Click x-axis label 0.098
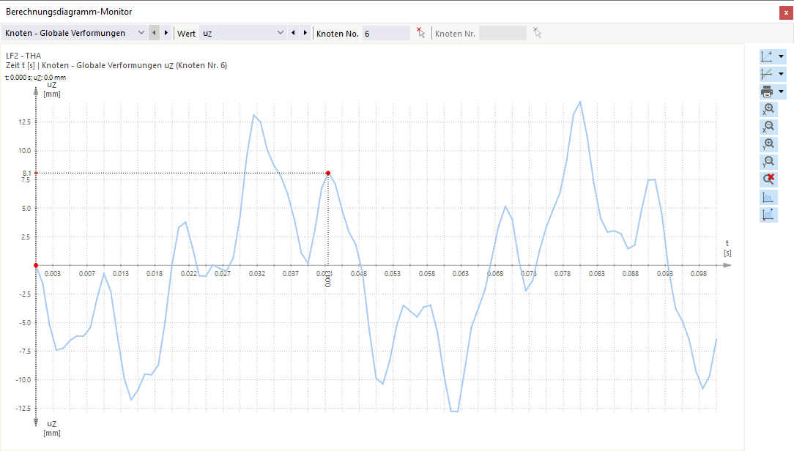Screen dimensions: 794x457 (x=699, y=274)
